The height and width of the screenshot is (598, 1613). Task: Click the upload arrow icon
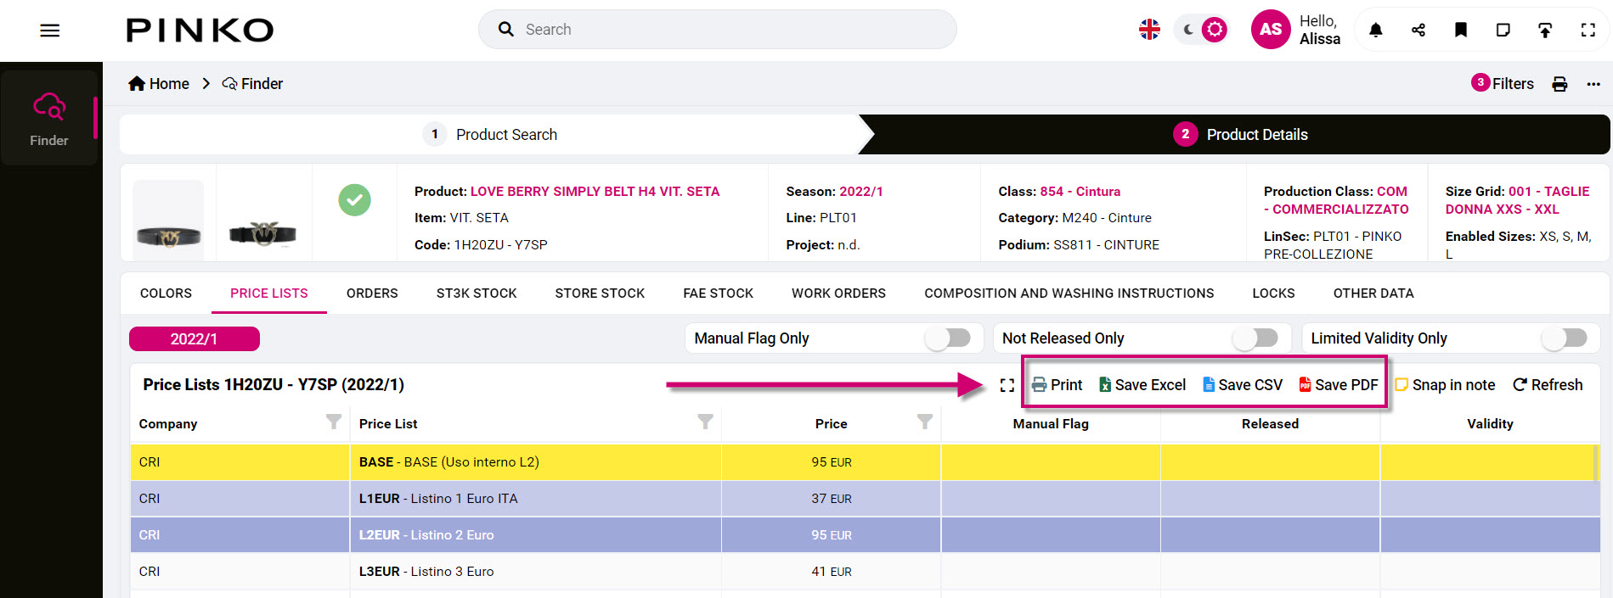pyautogui.click(x=1545, y=31)
